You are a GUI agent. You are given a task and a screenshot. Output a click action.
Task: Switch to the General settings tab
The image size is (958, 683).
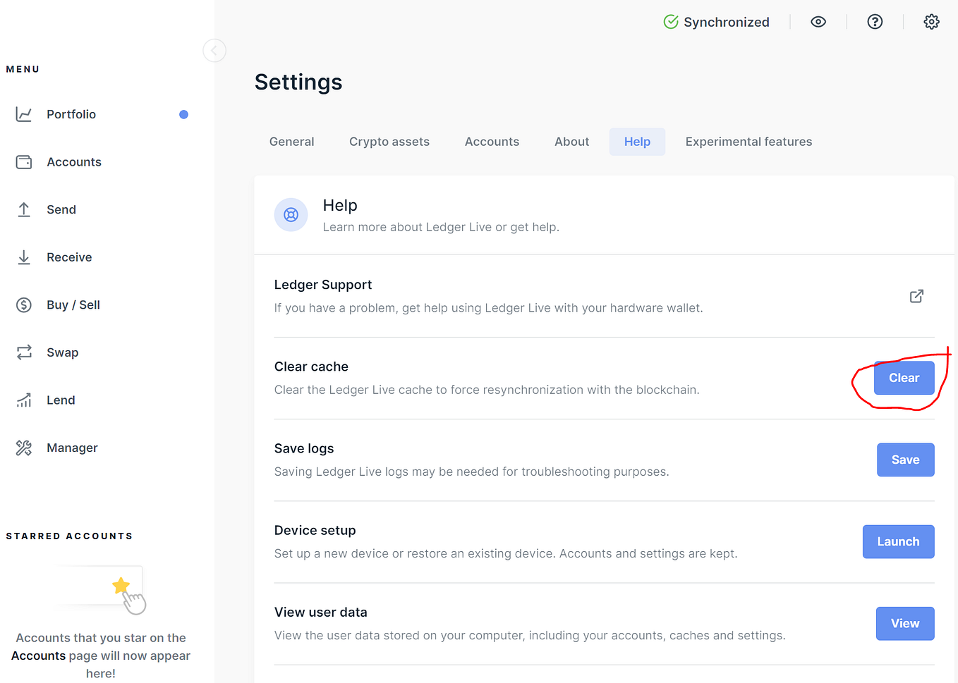291,141
